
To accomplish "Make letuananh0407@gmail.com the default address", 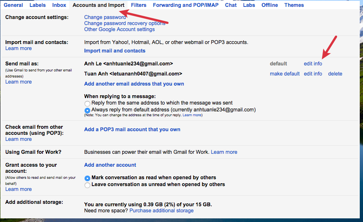I will click(x=284, y=74).
